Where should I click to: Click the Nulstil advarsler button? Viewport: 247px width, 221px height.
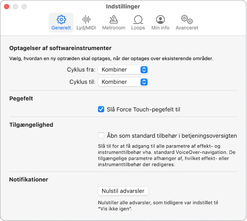pos(123,191)
